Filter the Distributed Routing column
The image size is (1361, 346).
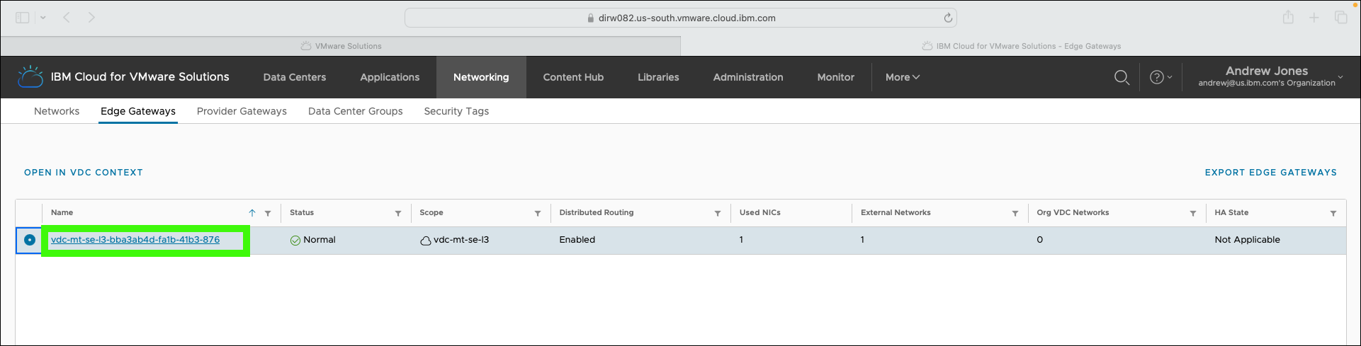click(718, 213)
